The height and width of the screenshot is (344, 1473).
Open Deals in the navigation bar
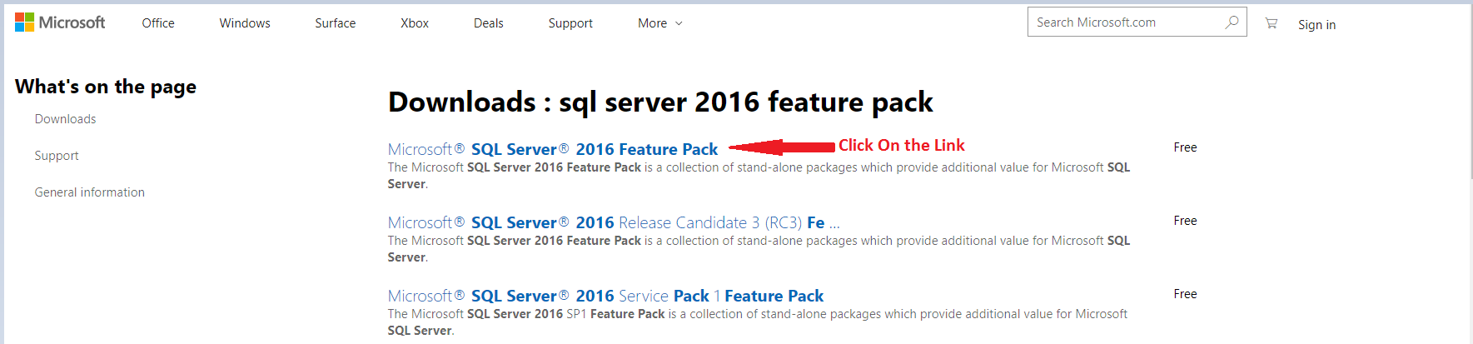[489, 23]
